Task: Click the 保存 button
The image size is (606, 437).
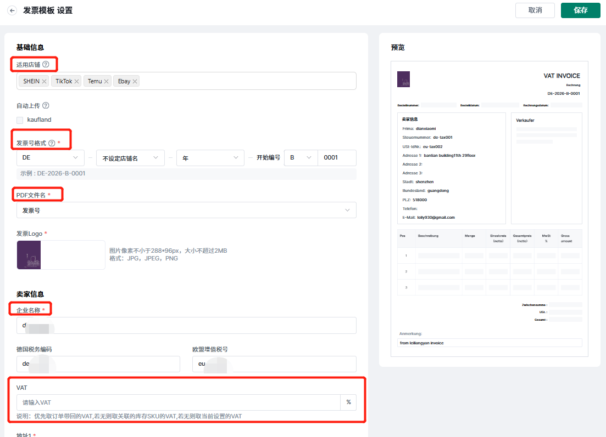Action: coord(580,10)
